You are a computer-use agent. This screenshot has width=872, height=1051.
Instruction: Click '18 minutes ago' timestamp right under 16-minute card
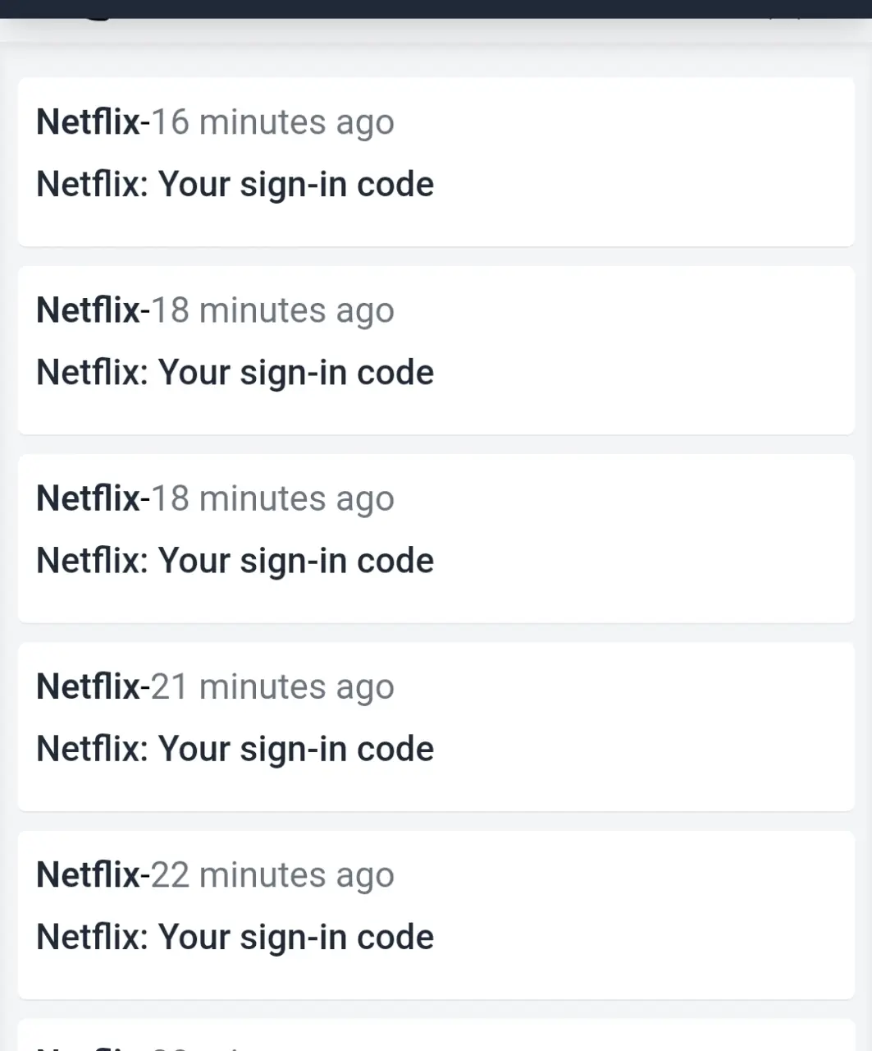click(272, 310)
